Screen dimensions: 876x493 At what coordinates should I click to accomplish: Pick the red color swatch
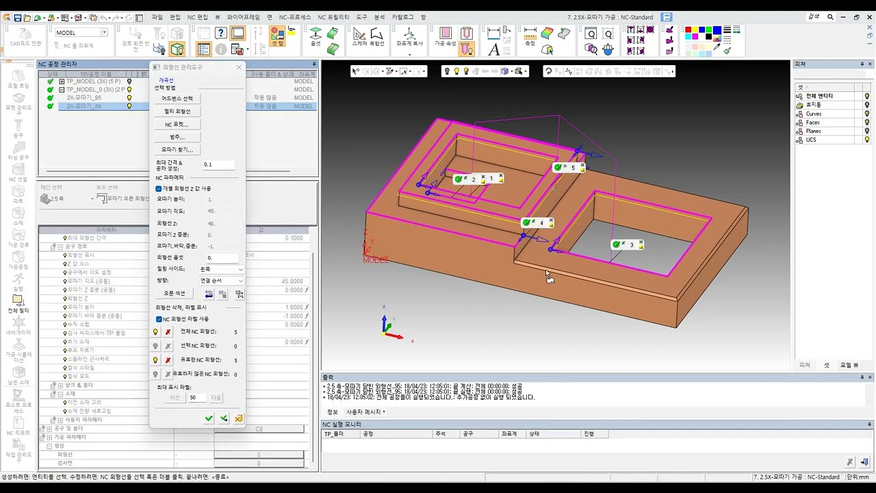coord(689,29)
